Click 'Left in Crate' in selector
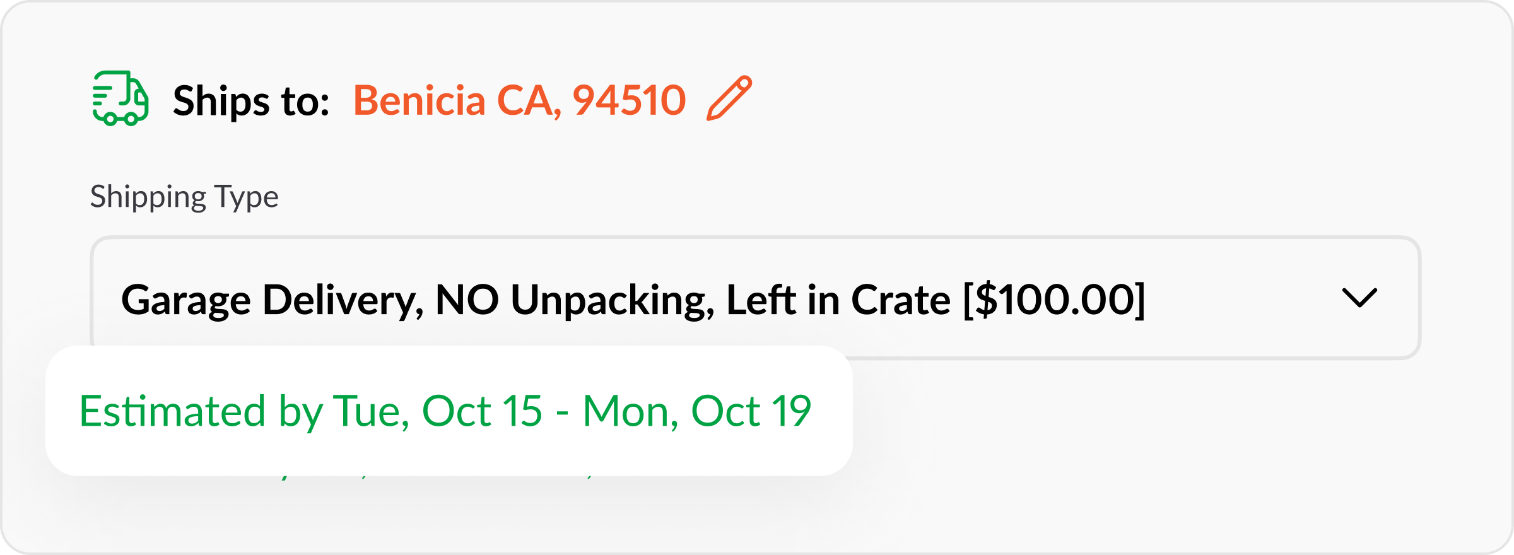Screen dimensions: 1514x555 pyautogui.click(x=838, y=300)
